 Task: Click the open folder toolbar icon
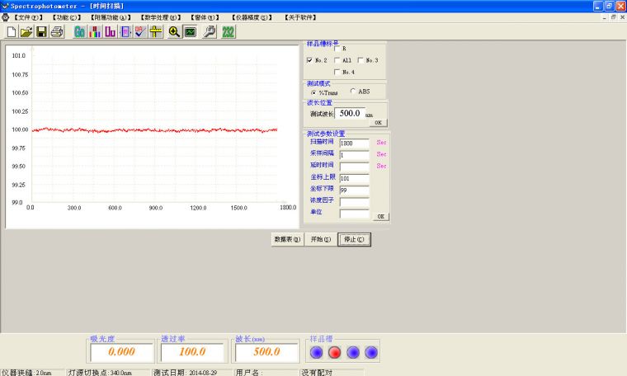pyautogui.click(x=27, y=31)
